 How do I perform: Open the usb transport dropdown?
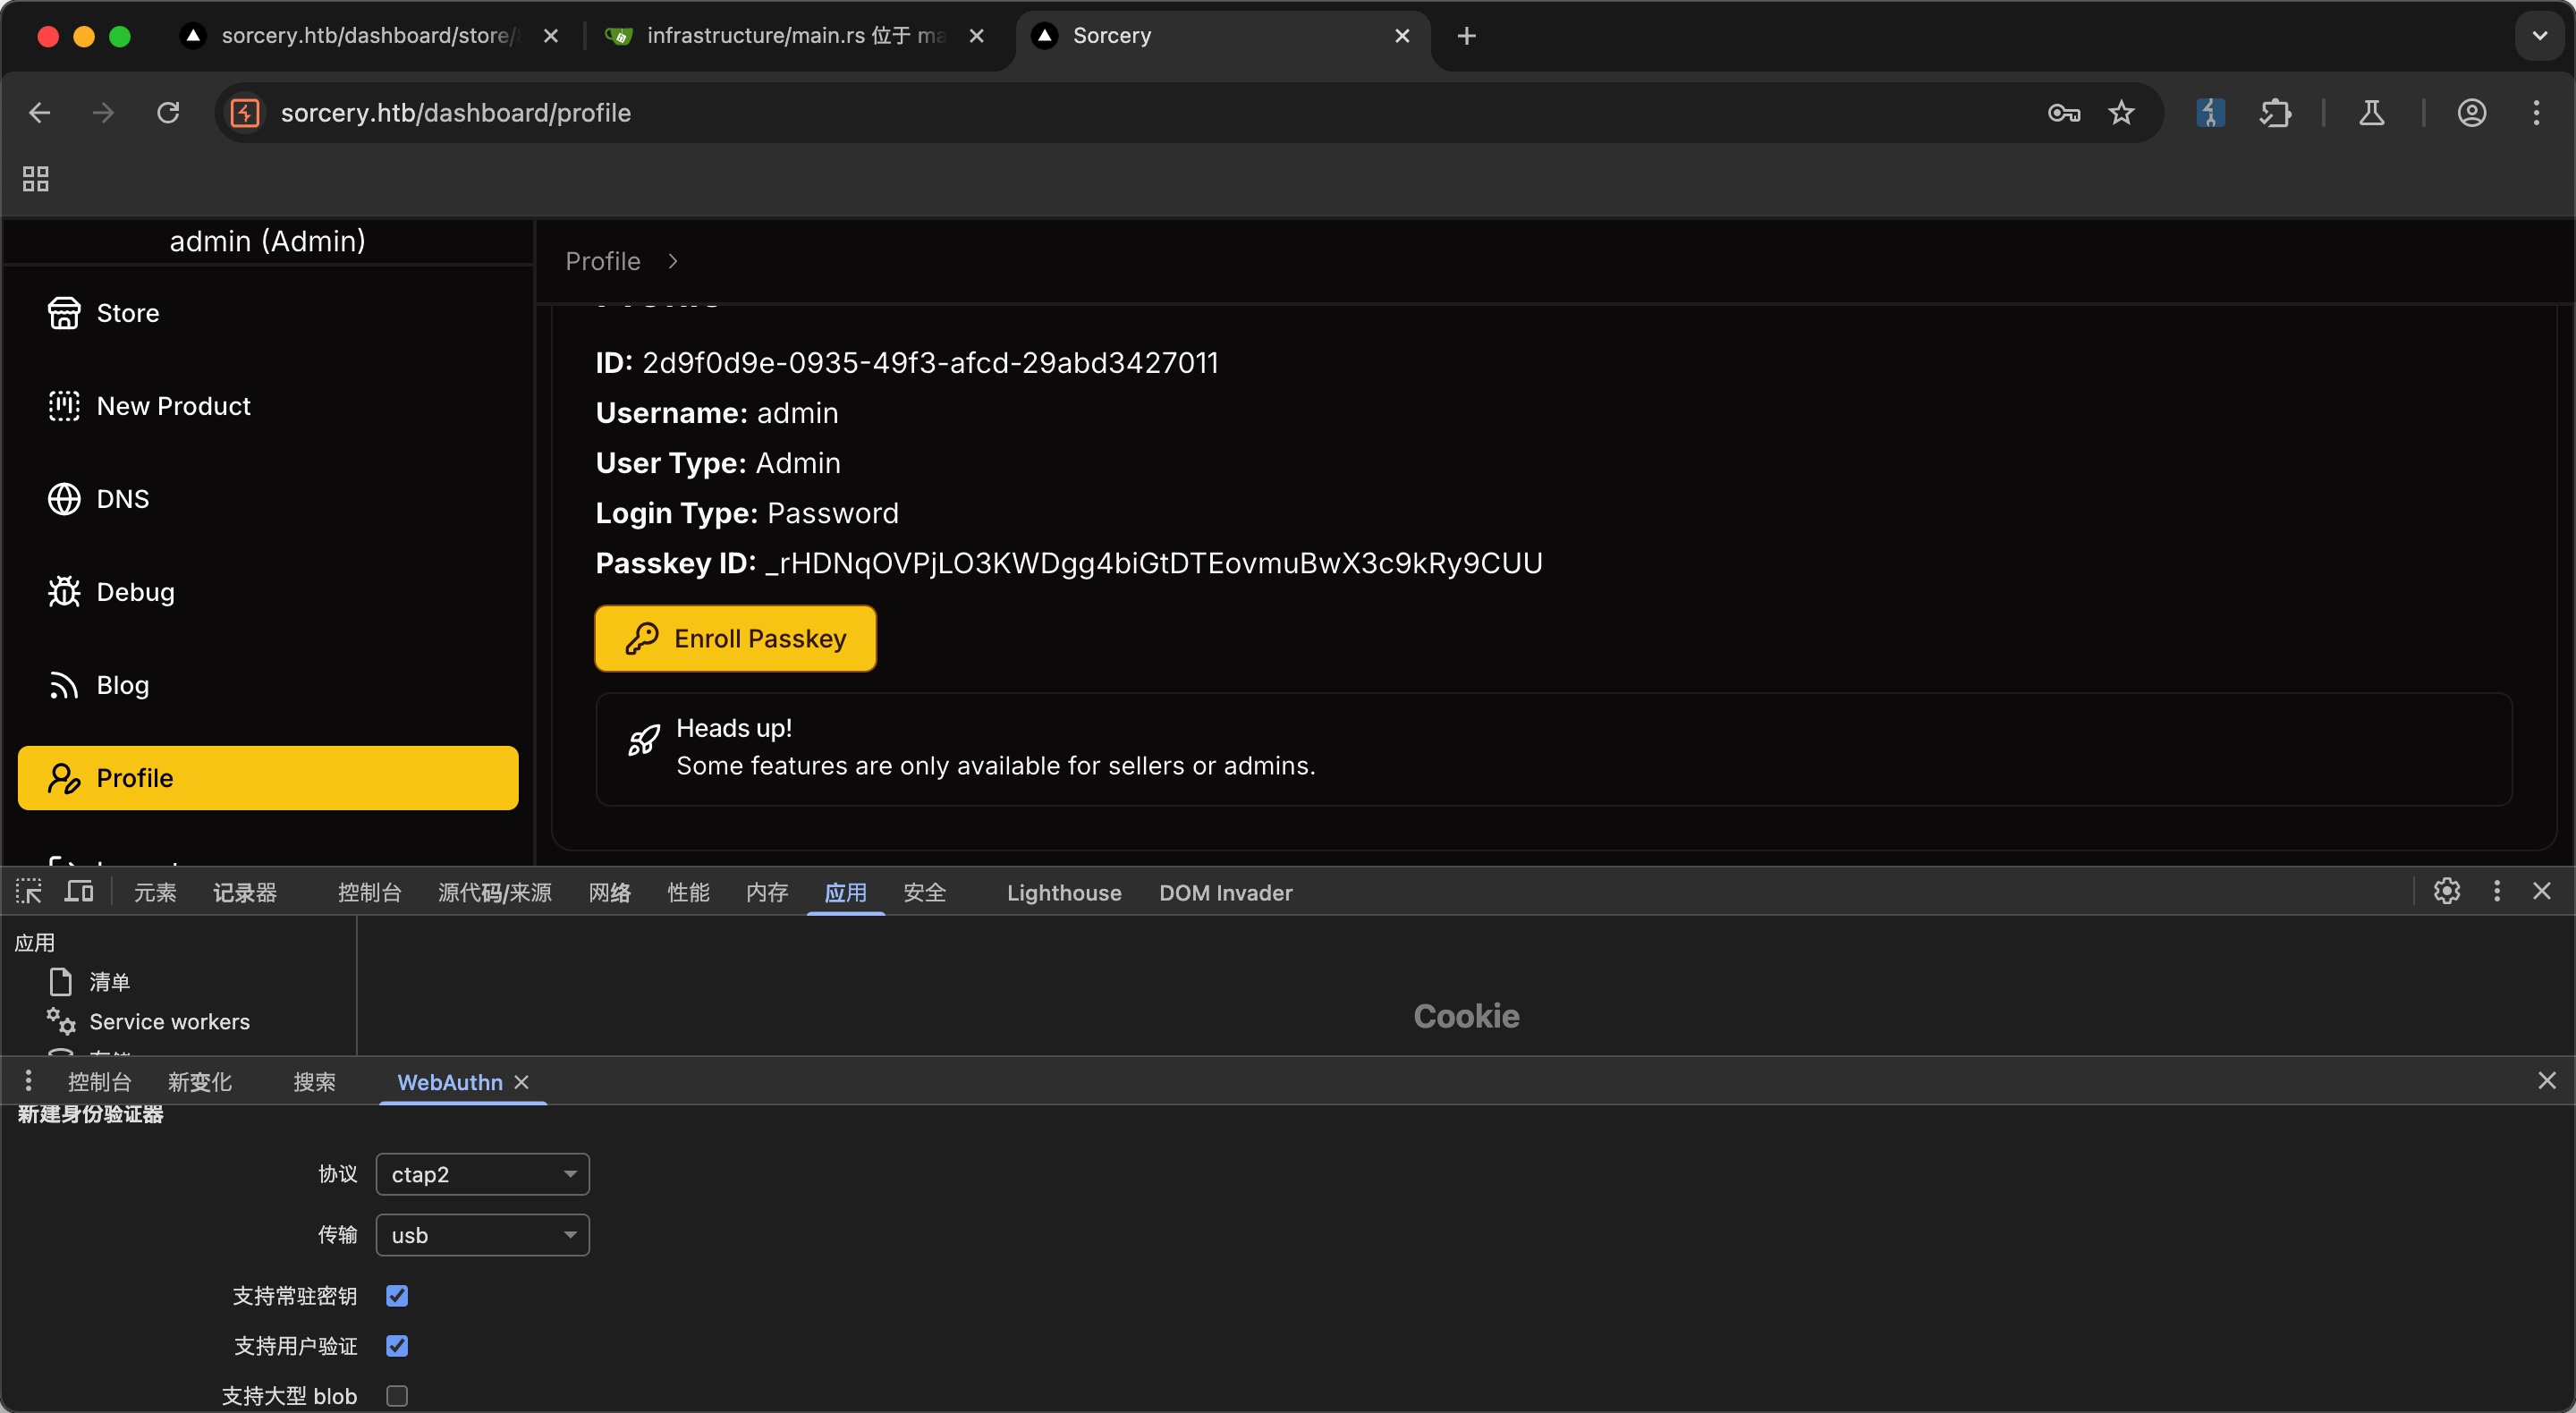click(x=482, y=1235)
